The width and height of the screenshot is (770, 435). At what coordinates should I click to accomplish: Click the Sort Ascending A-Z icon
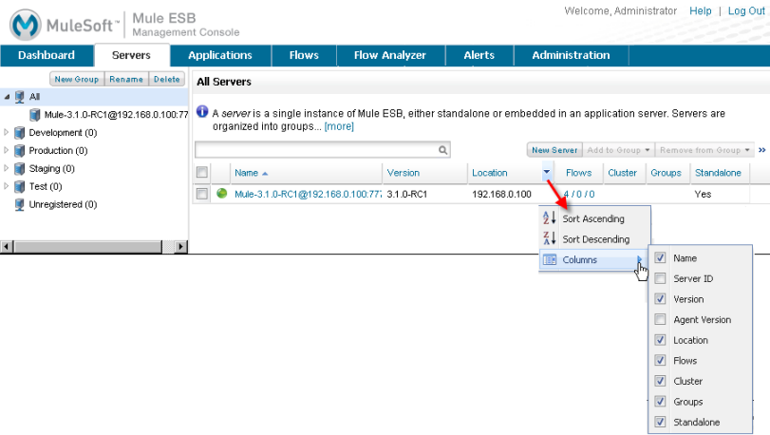[x=550, y=218]
